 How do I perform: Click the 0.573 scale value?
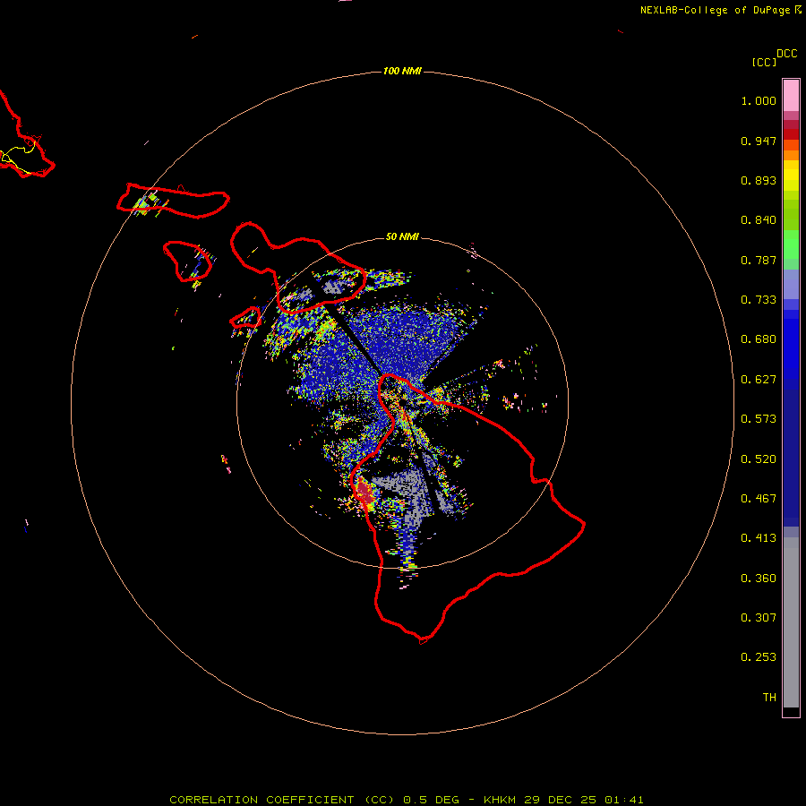[759, 419]
